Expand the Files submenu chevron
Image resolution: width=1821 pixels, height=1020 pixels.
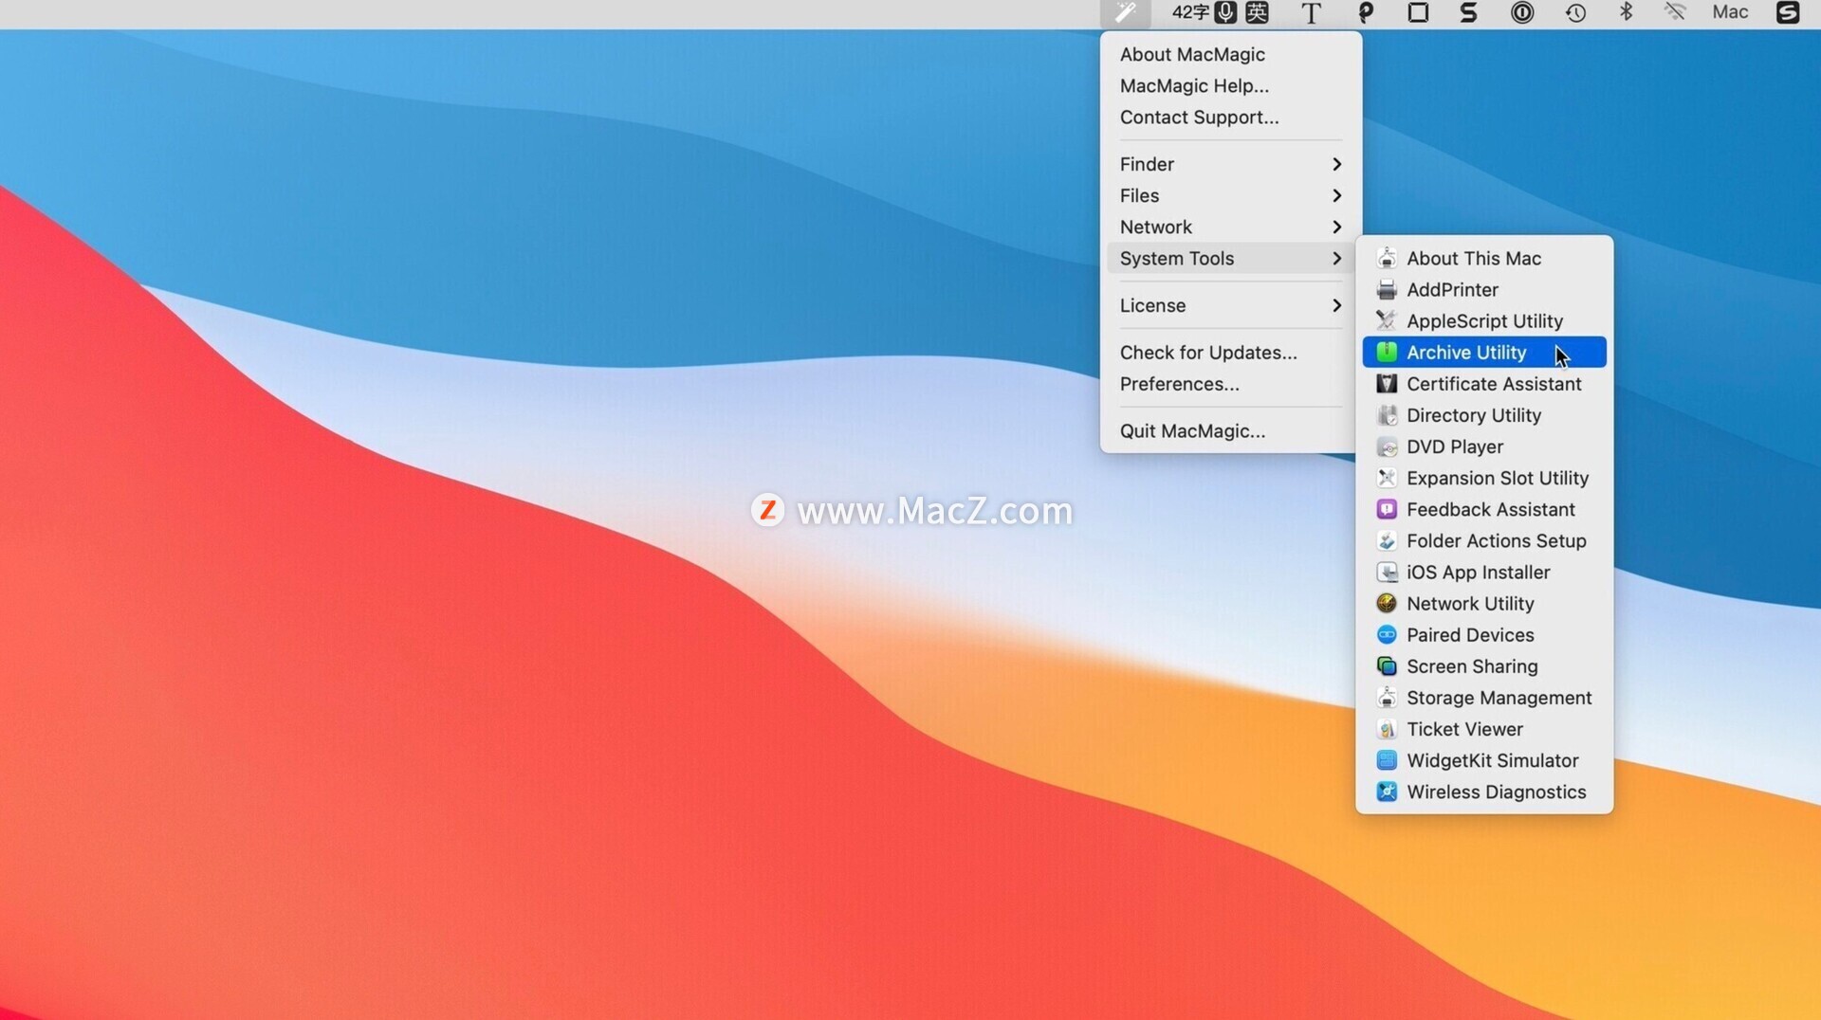[x=1336, y=196]
